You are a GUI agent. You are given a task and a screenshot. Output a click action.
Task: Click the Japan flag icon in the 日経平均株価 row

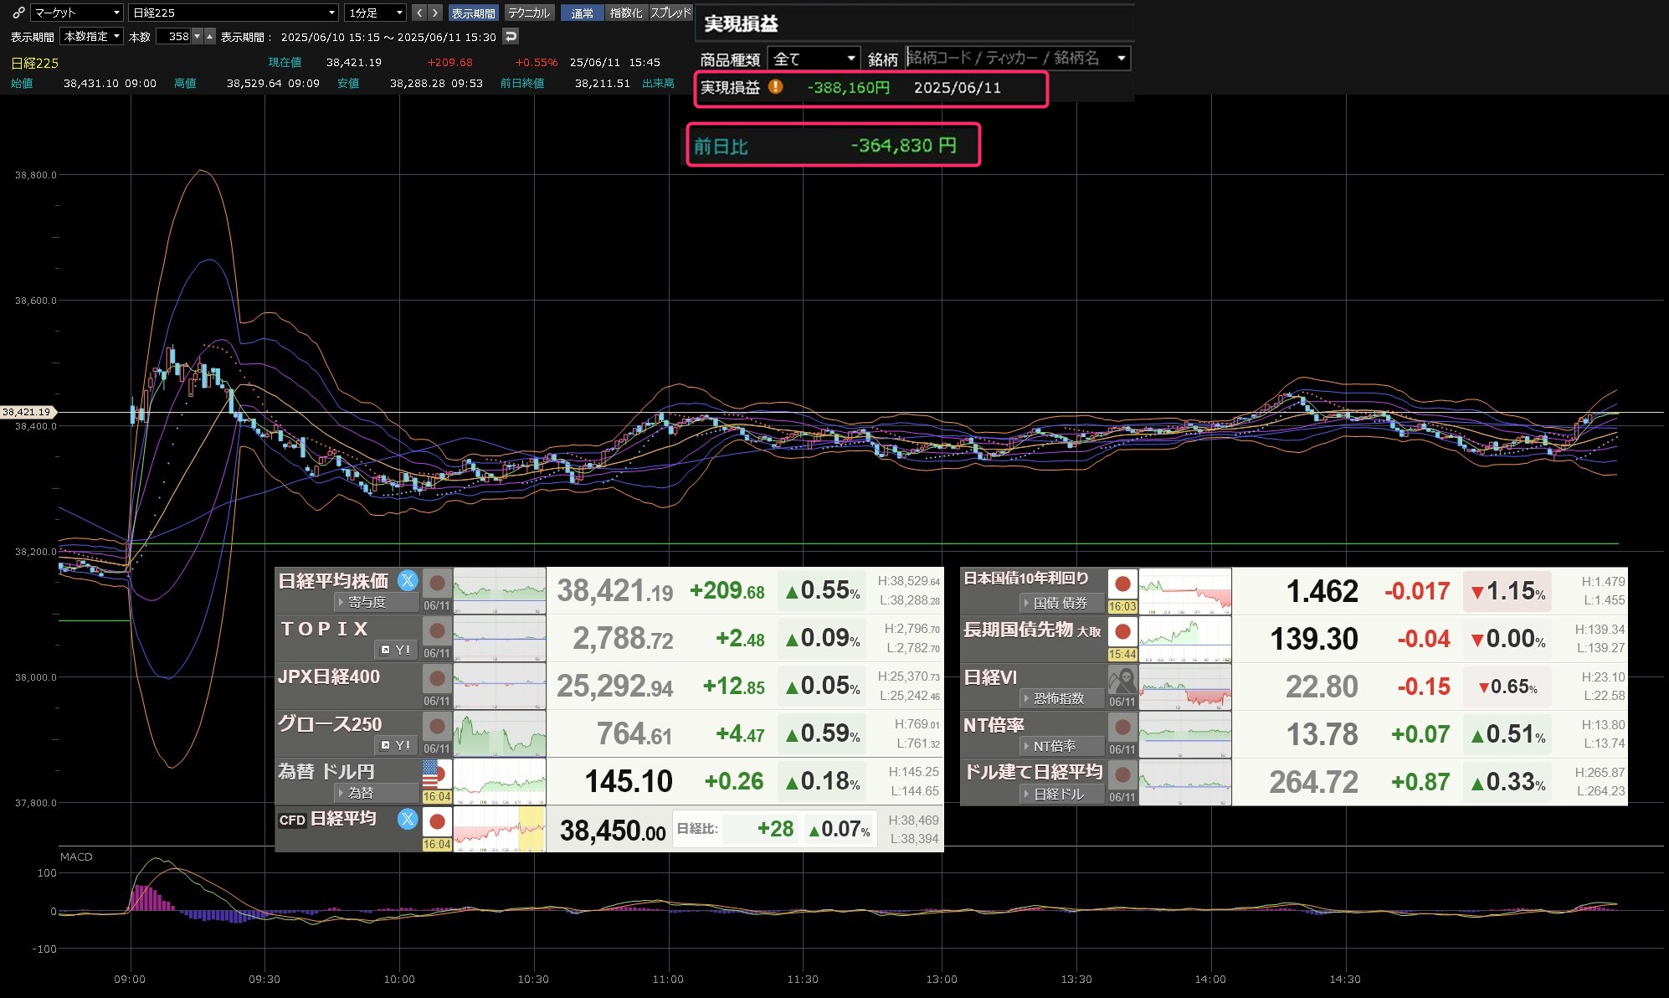(x=437, y=583)
